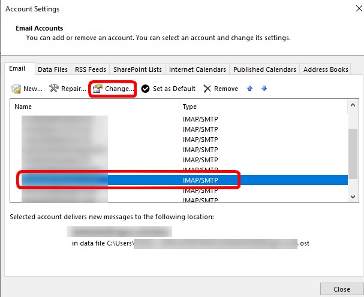Move account down with blue arrow
Screen dimensions: 364x297
[x=264, y=89]
